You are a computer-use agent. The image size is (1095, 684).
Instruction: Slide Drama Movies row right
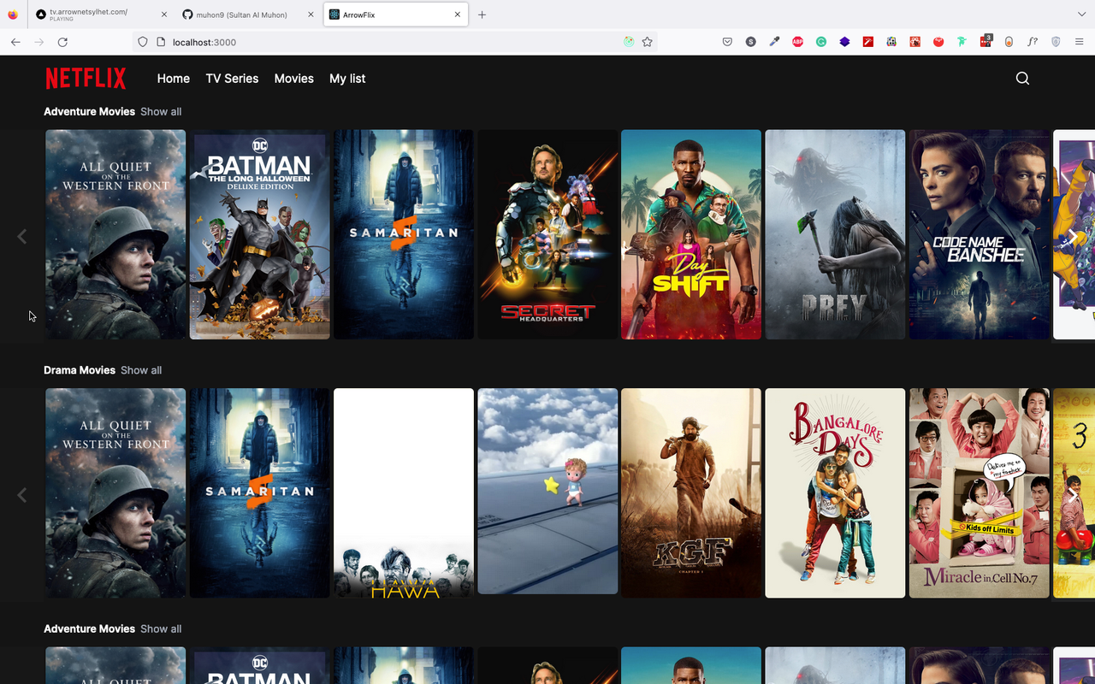(x=1073, y=495)
